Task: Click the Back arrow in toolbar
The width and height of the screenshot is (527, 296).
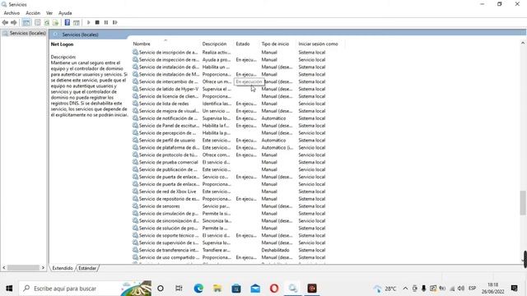Action: tap(5, 22)
